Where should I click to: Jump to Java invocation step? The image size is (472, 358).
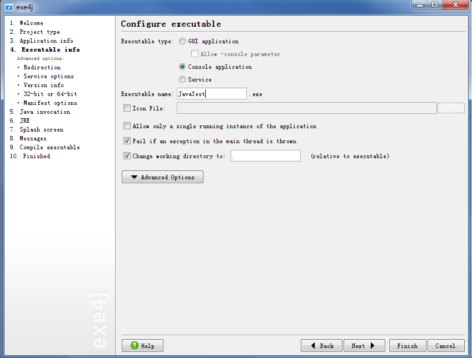tap(45, 112)
